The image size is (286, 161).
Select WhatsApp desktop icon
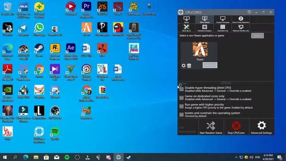pyautogui.click(x=39, y=30)
